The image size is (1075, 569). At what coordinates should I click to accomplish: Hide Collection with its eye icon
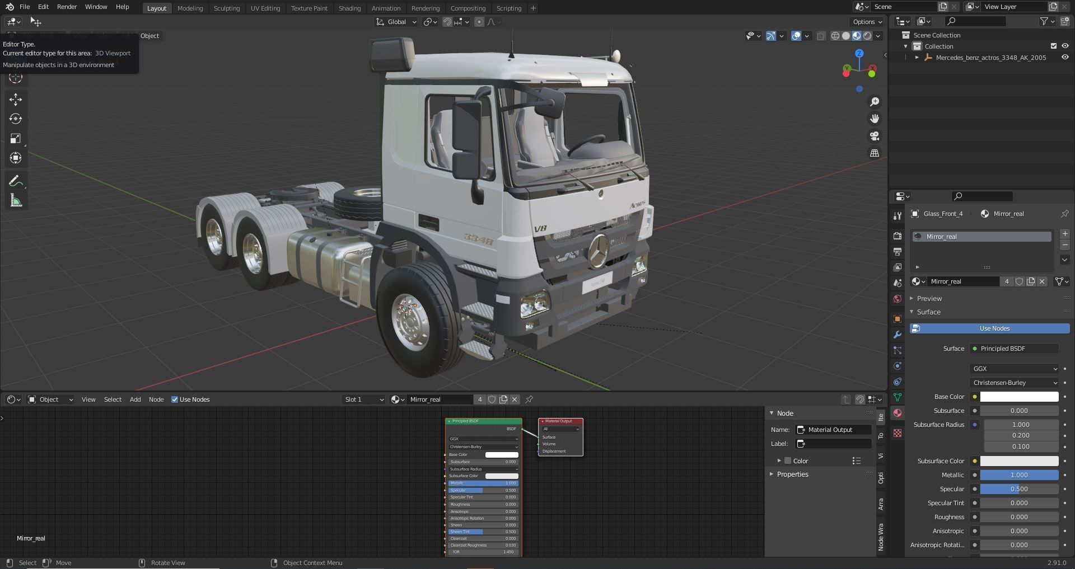pyautogui.click(x=1065, y=46)
